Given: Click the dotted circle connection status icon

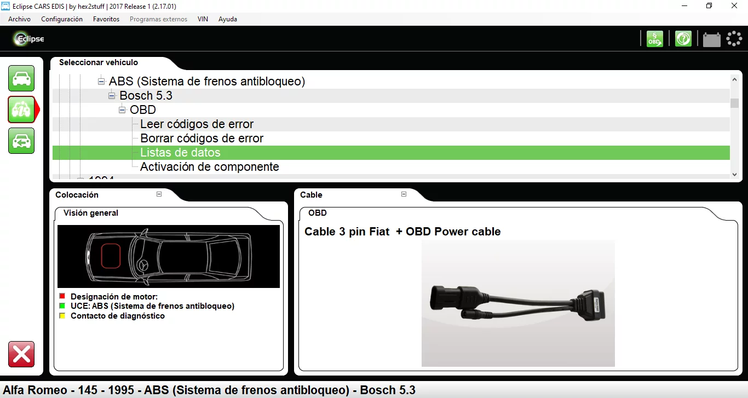Looking at the screenshot, I should click(x=734, y=39).
